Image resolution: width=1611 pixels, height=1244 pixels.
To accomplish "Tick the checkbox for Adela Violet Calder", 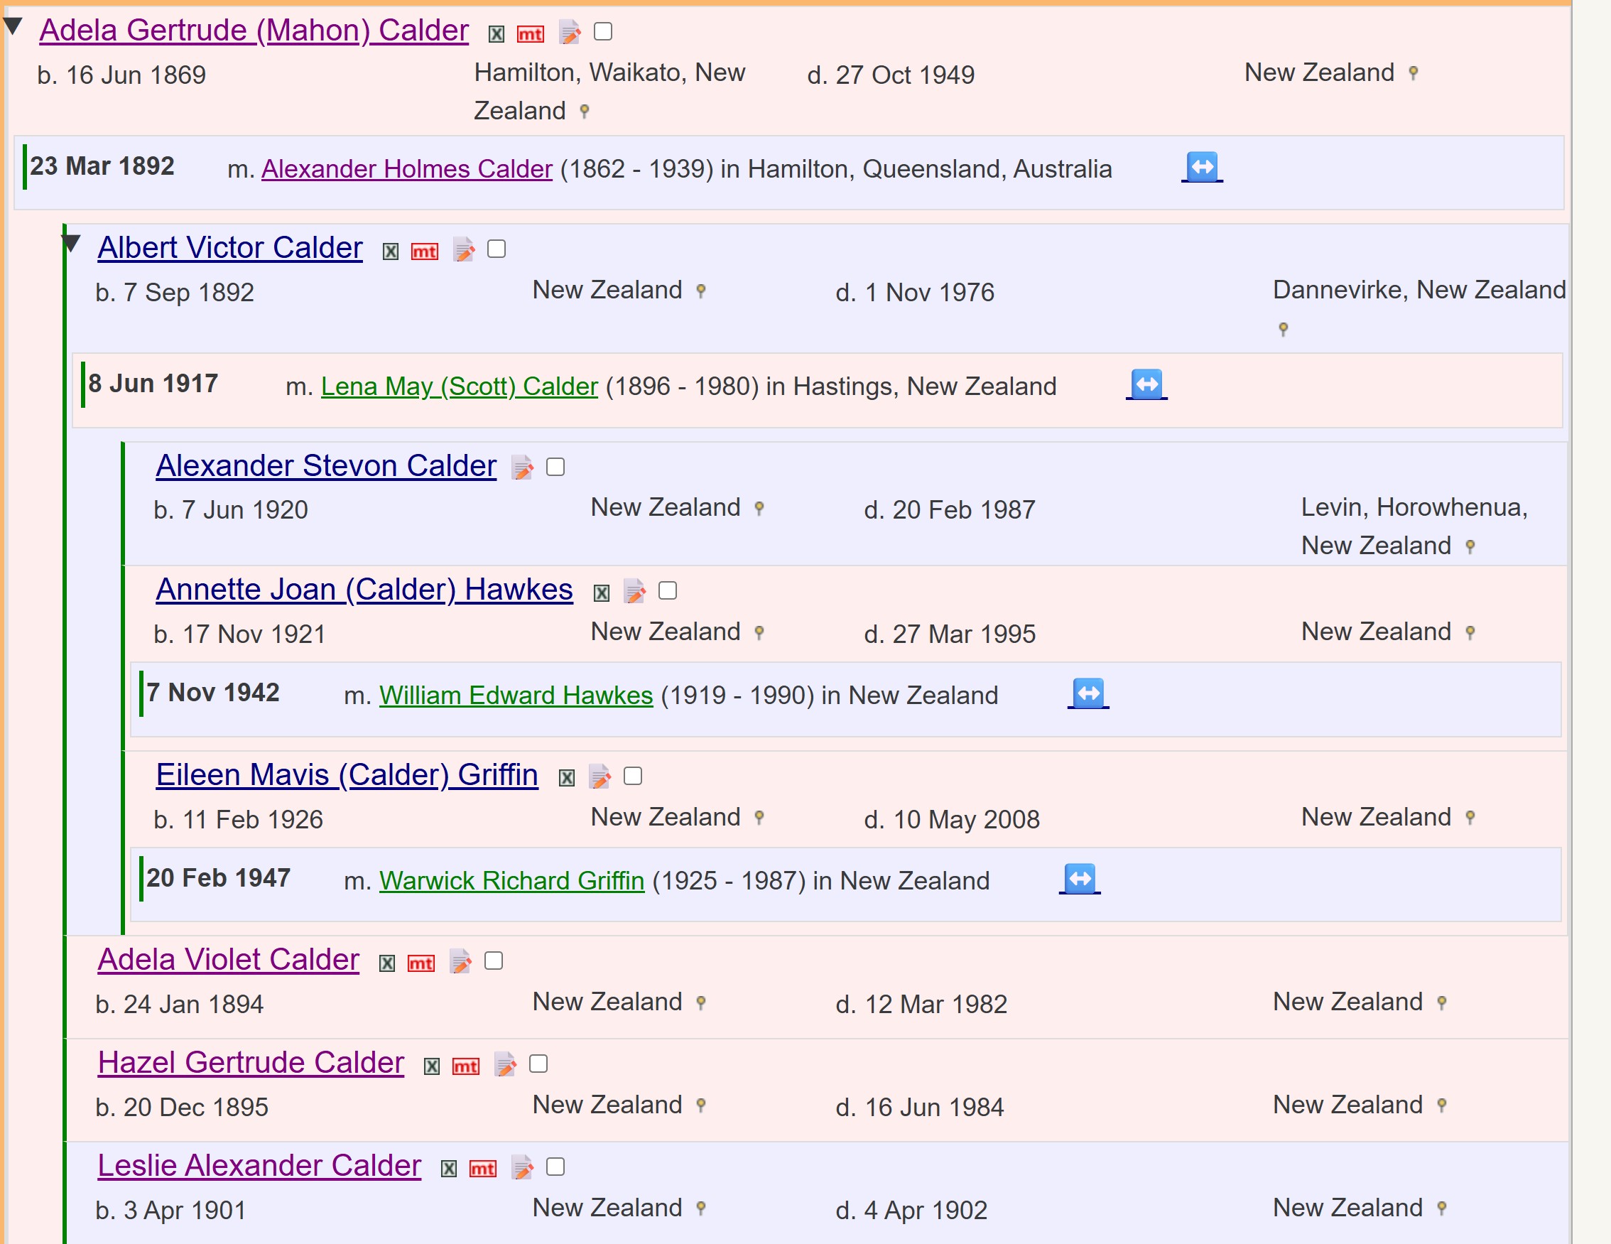I will (x=494, y=961).
